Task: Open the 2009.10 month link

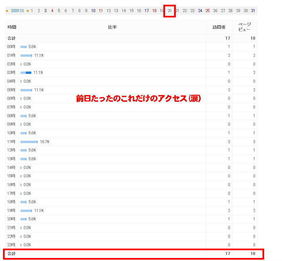Action: point(17,11)
